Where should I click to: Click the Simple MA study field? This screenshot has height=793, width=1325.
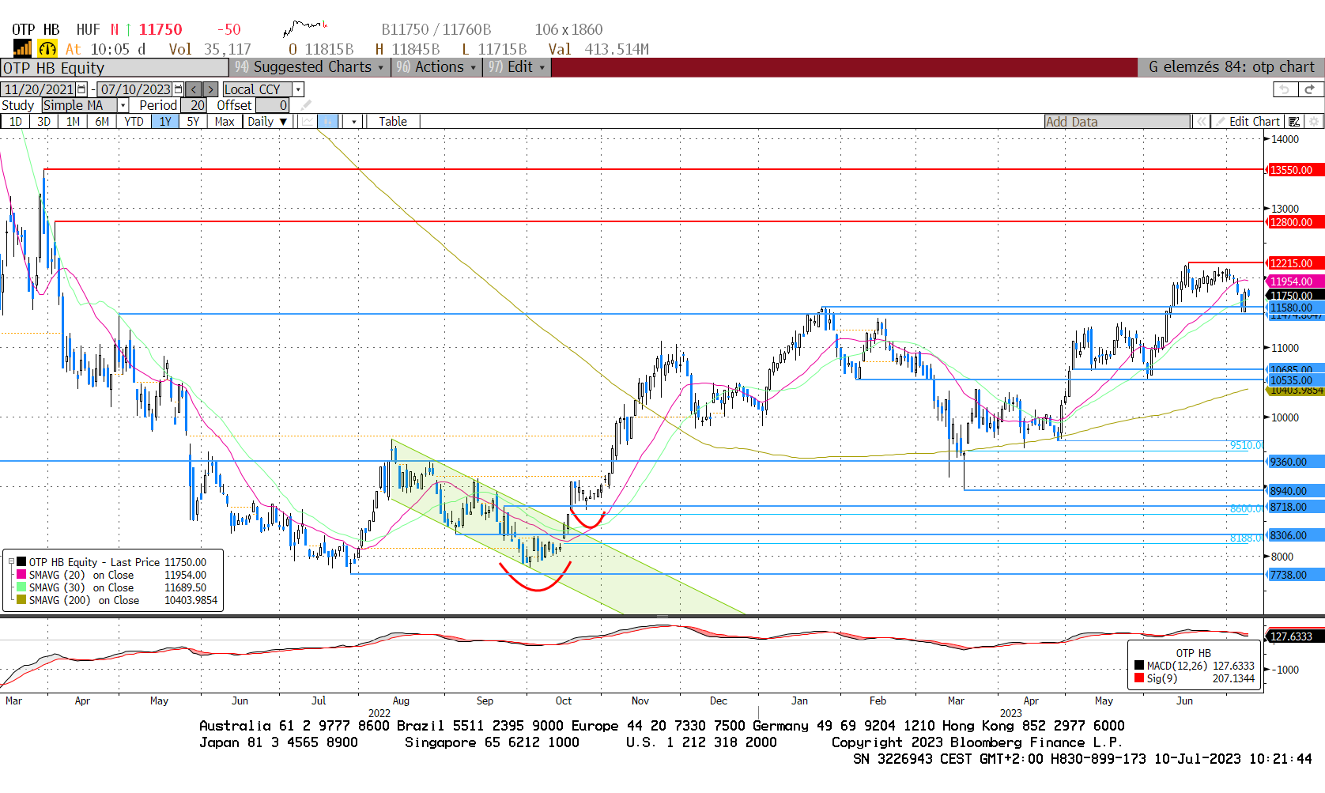[80, 105]
